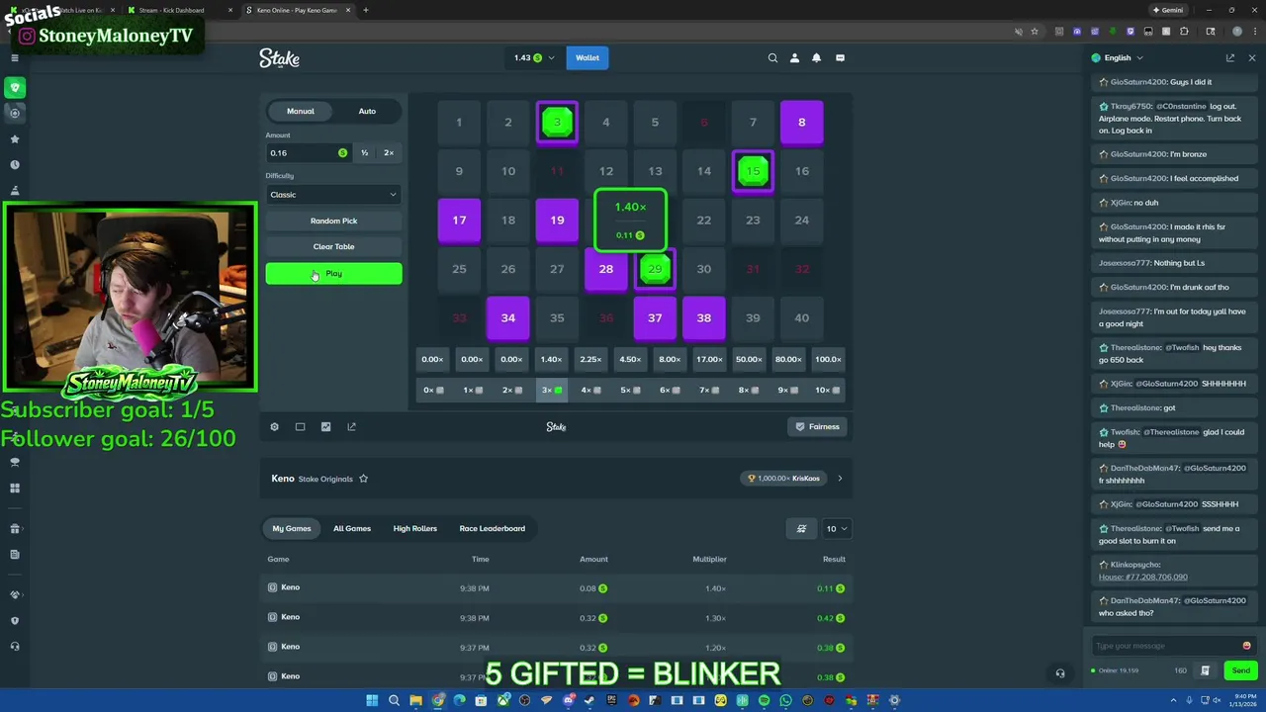Open Windows Start button
Image resolution: width=1266 pixels, height=712 pixels.
[372, 700]
